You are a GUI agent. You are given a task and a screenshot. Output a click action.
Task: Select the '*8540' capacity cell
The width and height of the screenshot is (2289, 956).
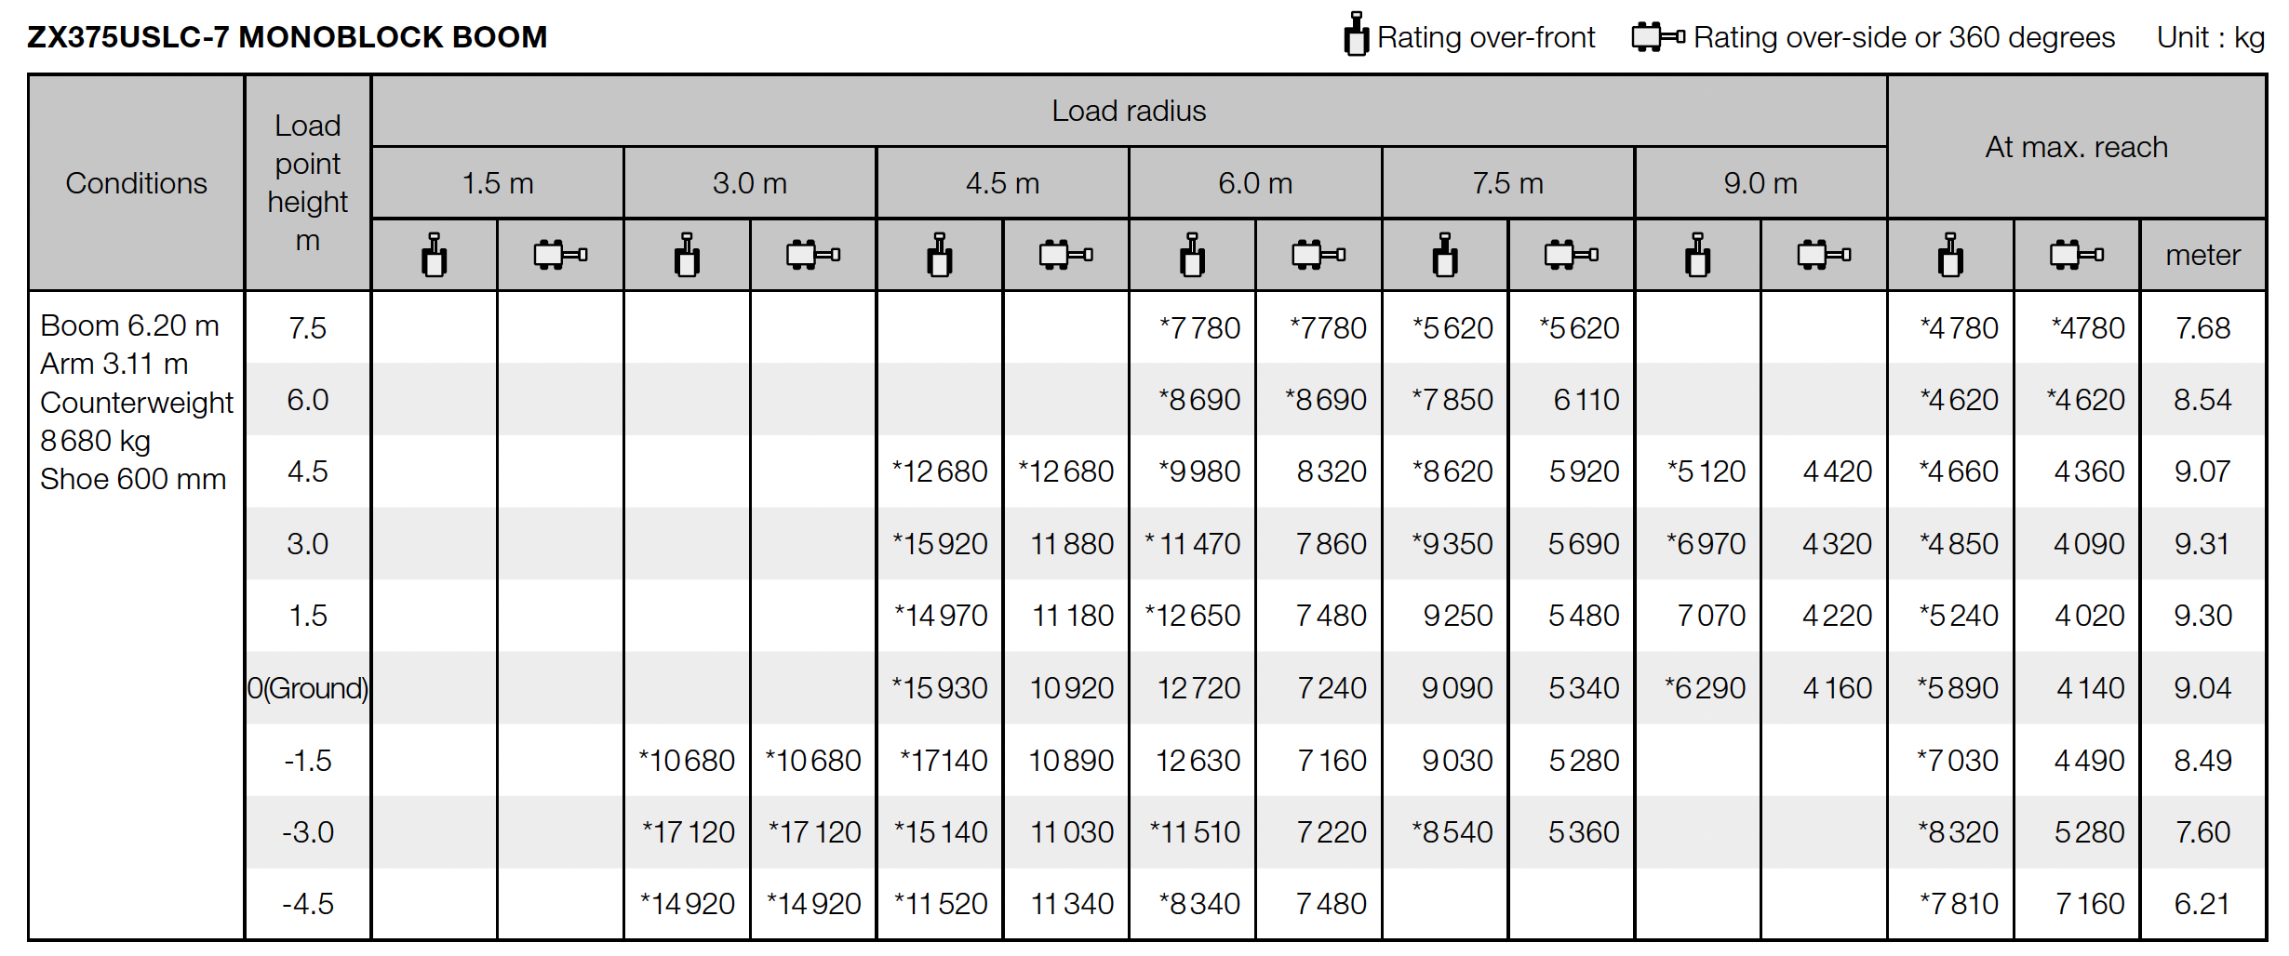tap(1452, 831)
